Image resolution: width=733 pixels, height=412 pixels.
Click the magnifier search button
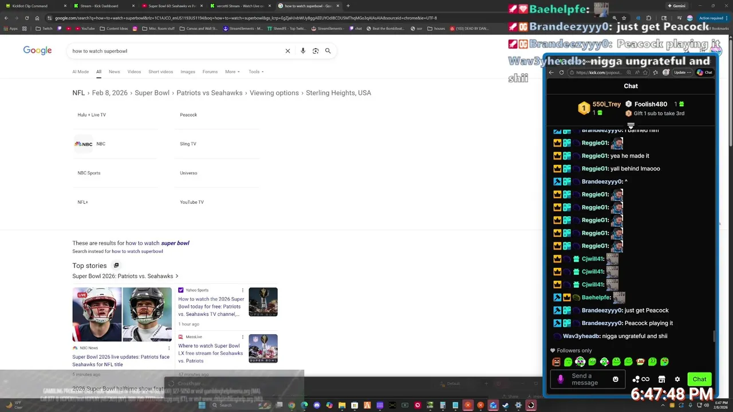pyautogui.click(x=328, y=51)
